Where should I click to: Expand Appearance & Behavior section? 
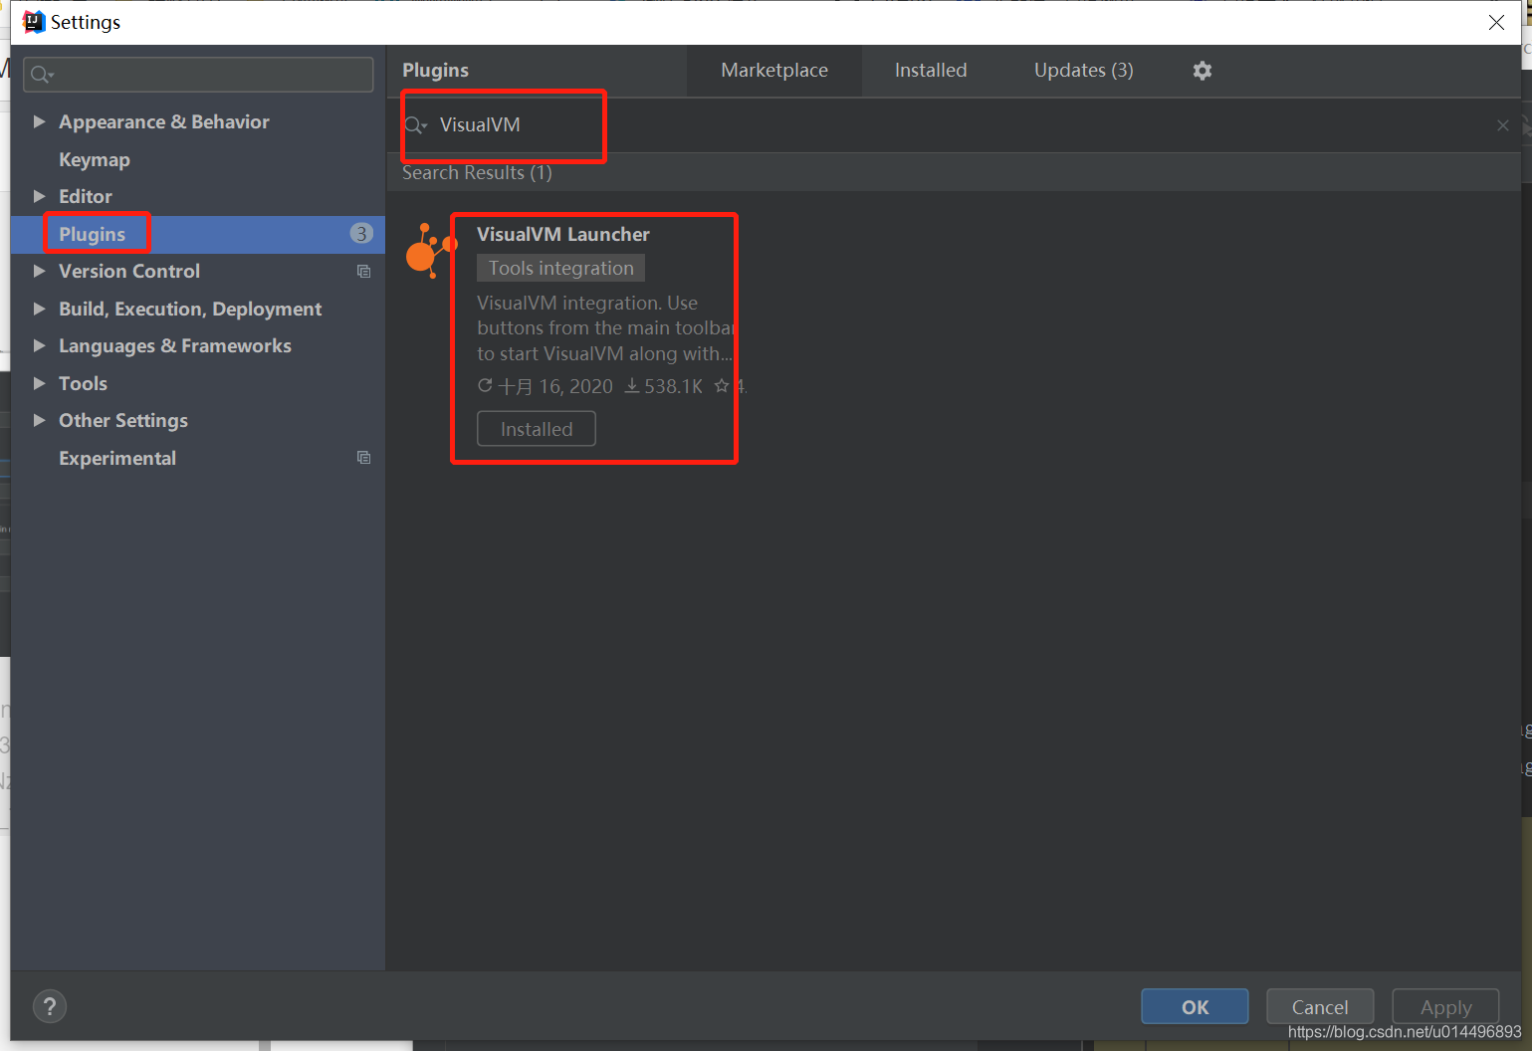click(39, 121)
